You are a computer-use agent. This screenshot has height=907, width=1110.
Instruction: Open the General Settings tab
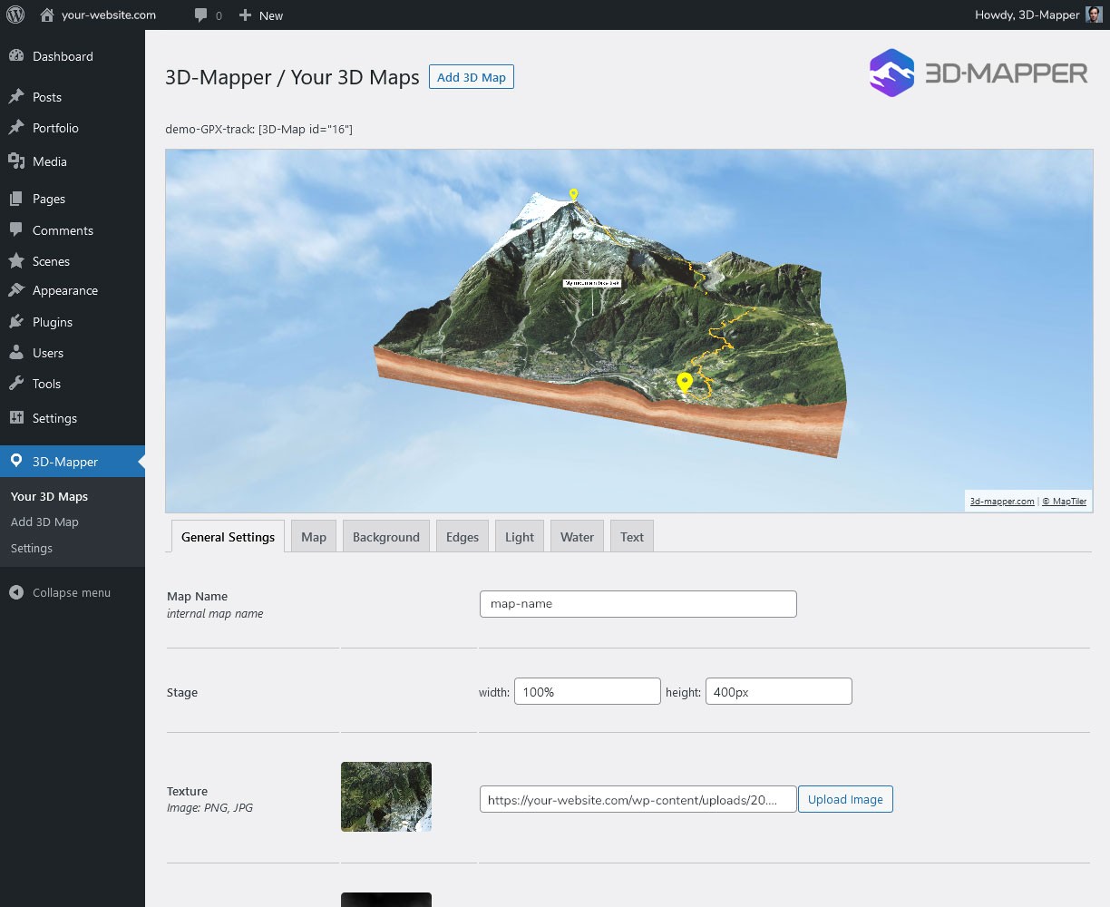tap(228, 536)
